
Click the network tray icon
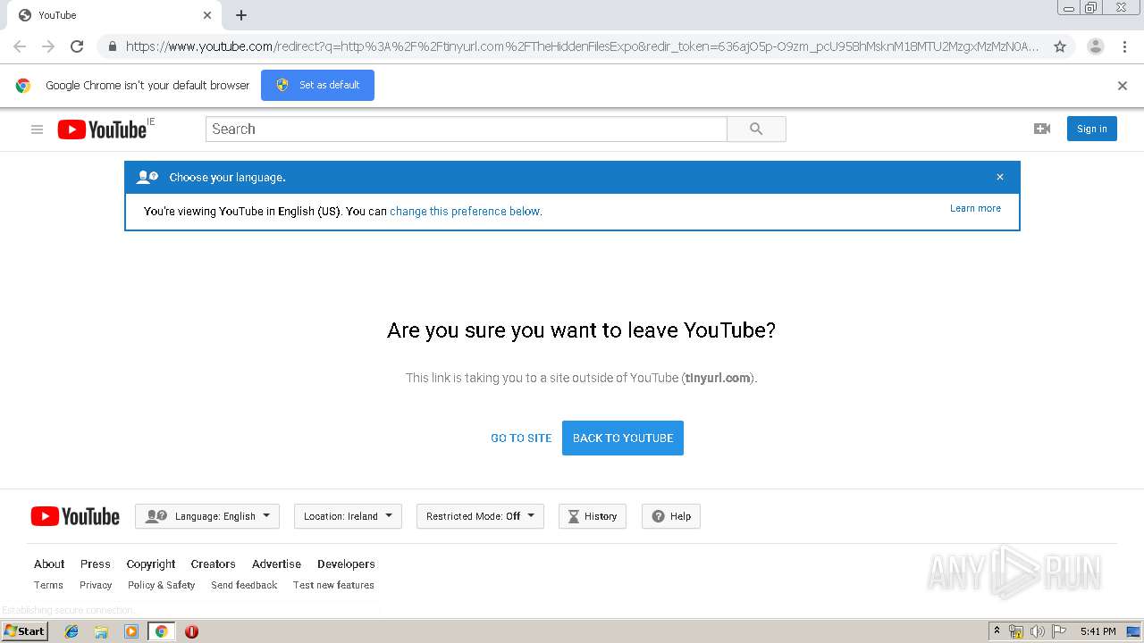tap(1016, 631)
